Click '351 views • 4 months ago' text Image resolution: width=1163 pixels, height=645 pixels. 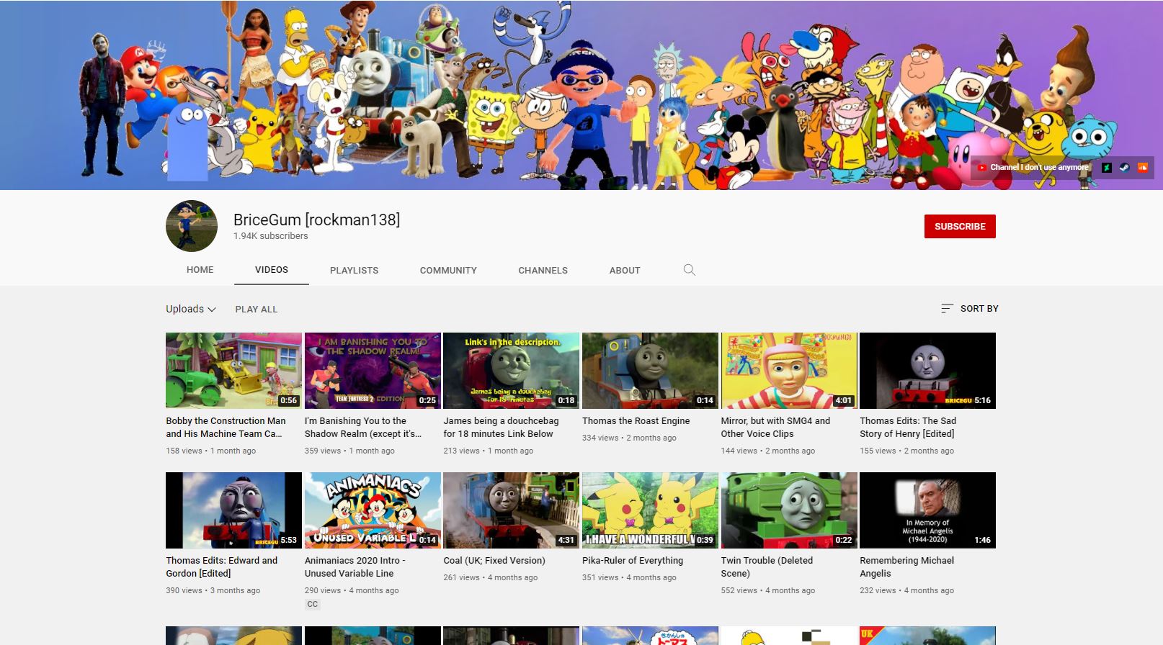pos(629,578)
